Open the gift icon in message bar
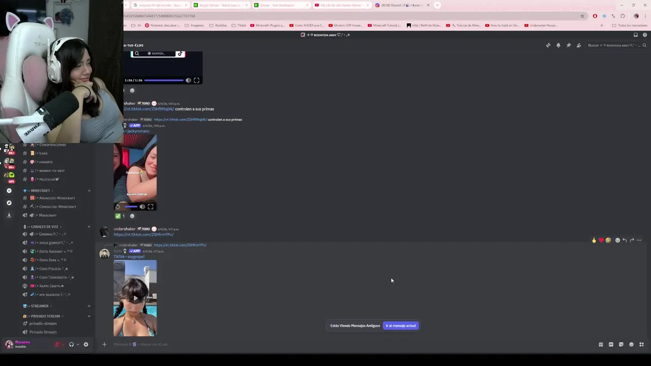This screenshot has width=651, height=366. [x=601, y=345]
